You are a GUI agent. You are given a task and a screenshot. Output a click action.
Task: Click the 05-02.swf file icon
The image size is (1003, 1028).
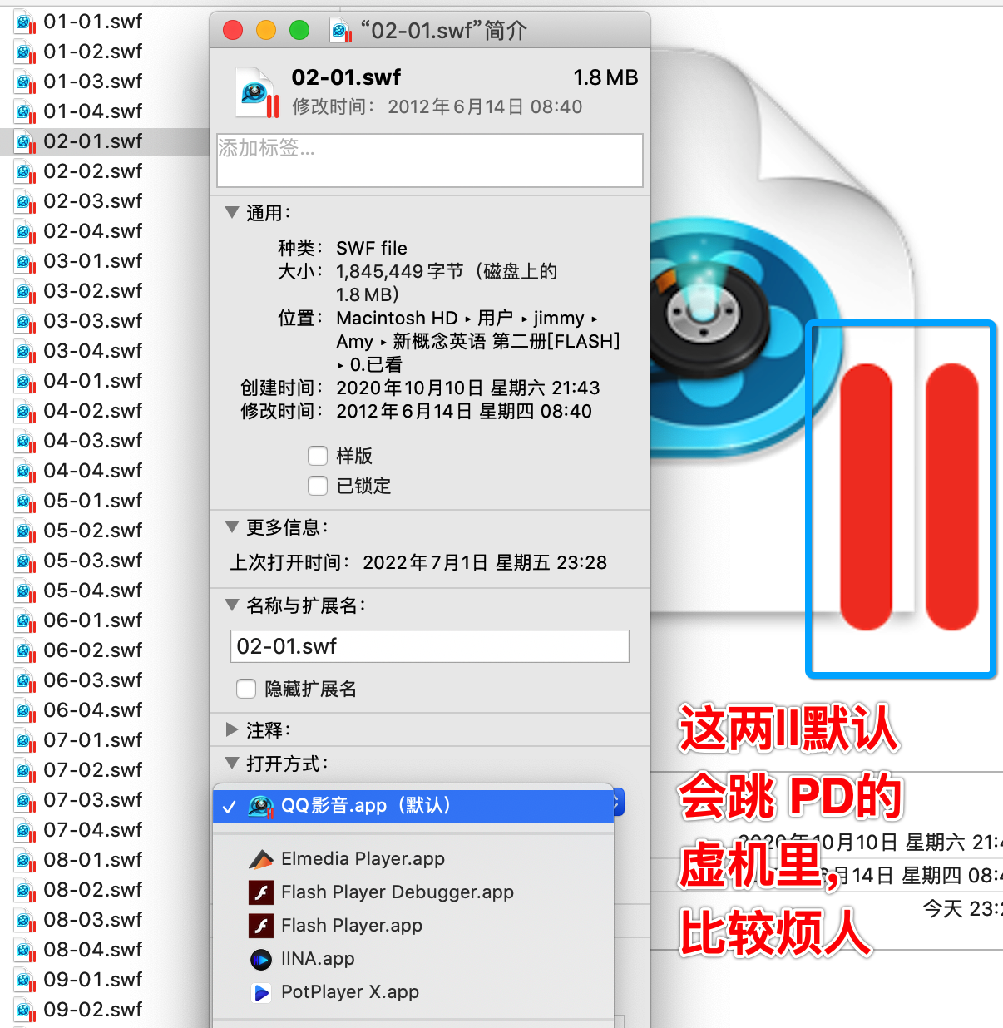pos(26,531)
